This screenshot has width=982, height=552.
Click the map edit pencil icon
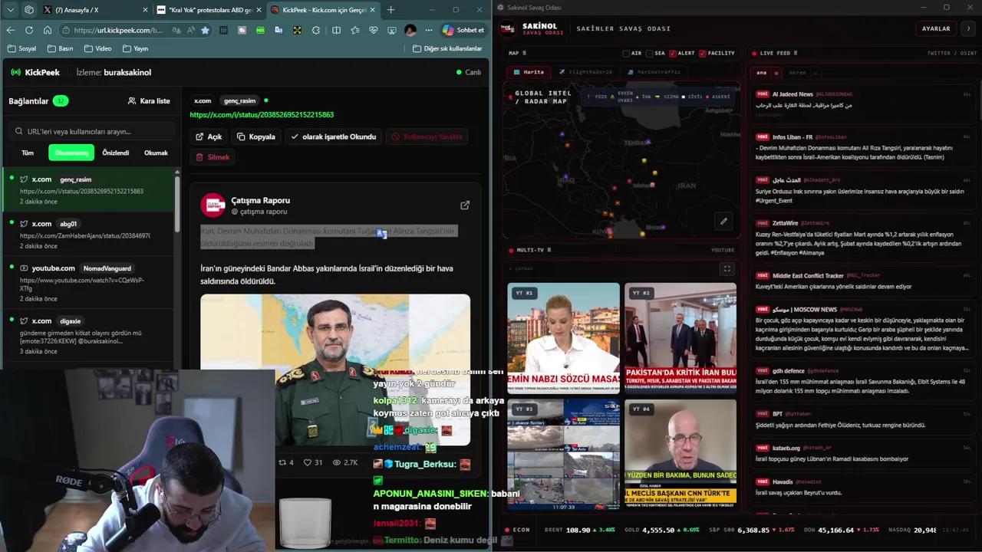pos(723,222)
